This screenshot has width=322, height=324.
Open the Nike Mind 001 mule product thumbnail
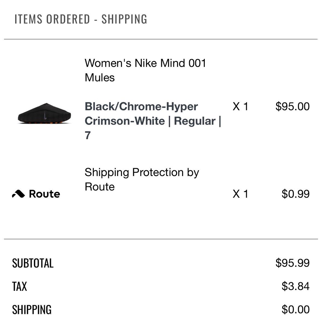point(44,114)
